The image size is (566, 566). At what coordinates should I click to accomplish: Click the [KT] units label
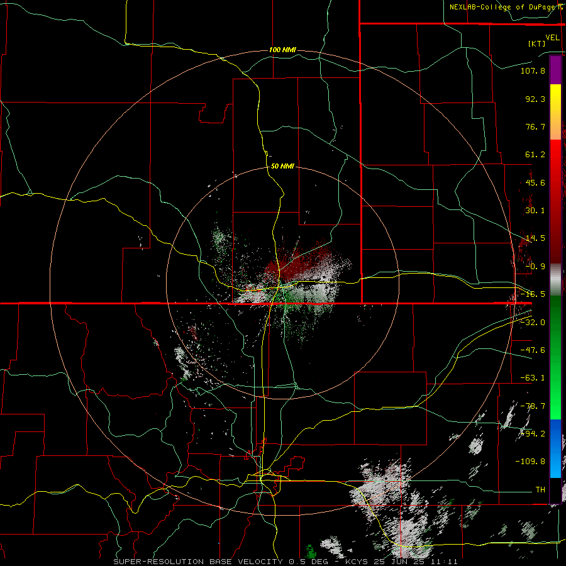[x=536, y=43]
